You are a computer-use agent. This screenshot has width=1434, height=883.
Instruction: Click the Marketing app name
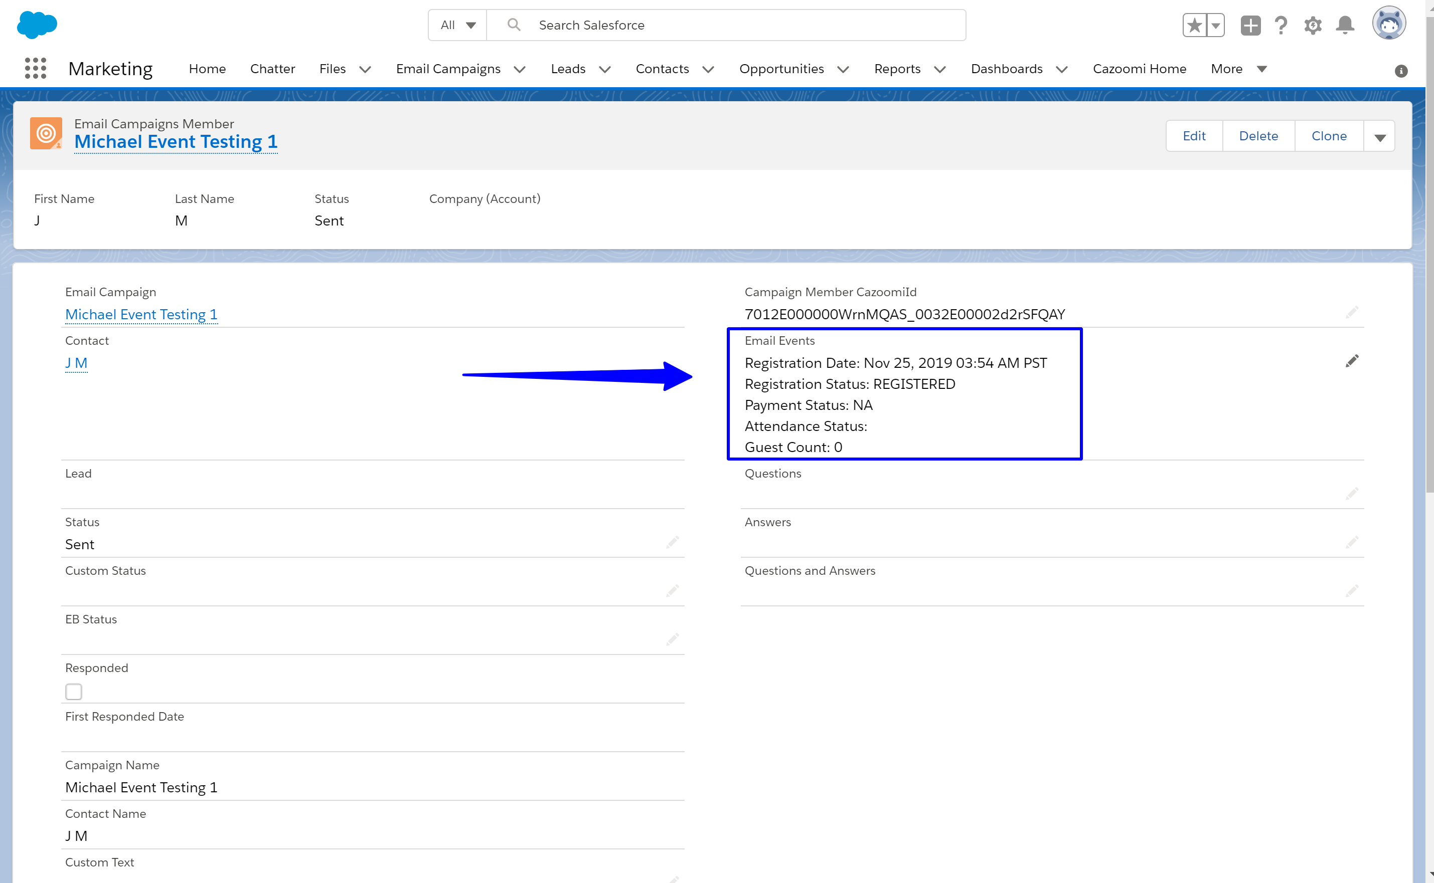tap(110, 69)
